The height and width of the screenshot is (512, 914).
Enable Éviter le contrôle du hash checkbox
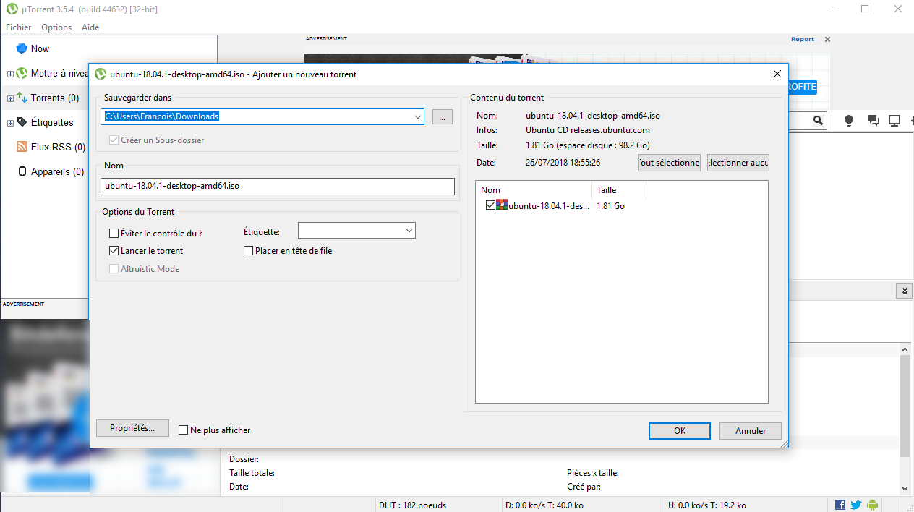pyautogui.click(x=114, y=233)
